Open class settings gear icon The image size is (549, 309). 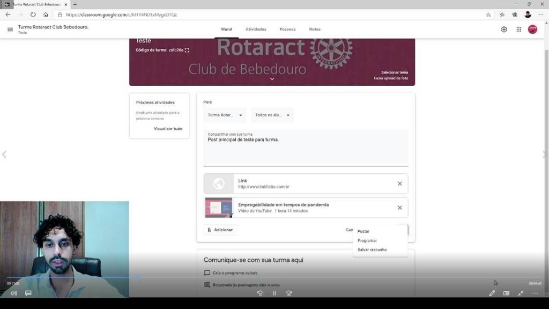504,30
